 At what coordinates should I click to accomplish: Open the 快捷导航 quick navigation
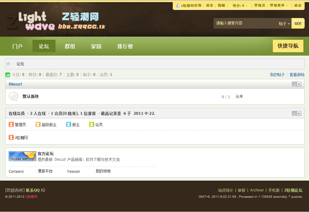[x=288, y=46]
